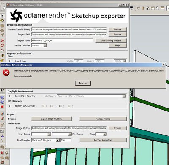
Task: Choose the Rectangle drawing tool
Action: click(2, 26)
